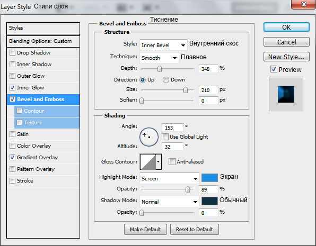The image size is (316, 246).
Task: Click the blue highlight color swatch
Action: (209, 178)
